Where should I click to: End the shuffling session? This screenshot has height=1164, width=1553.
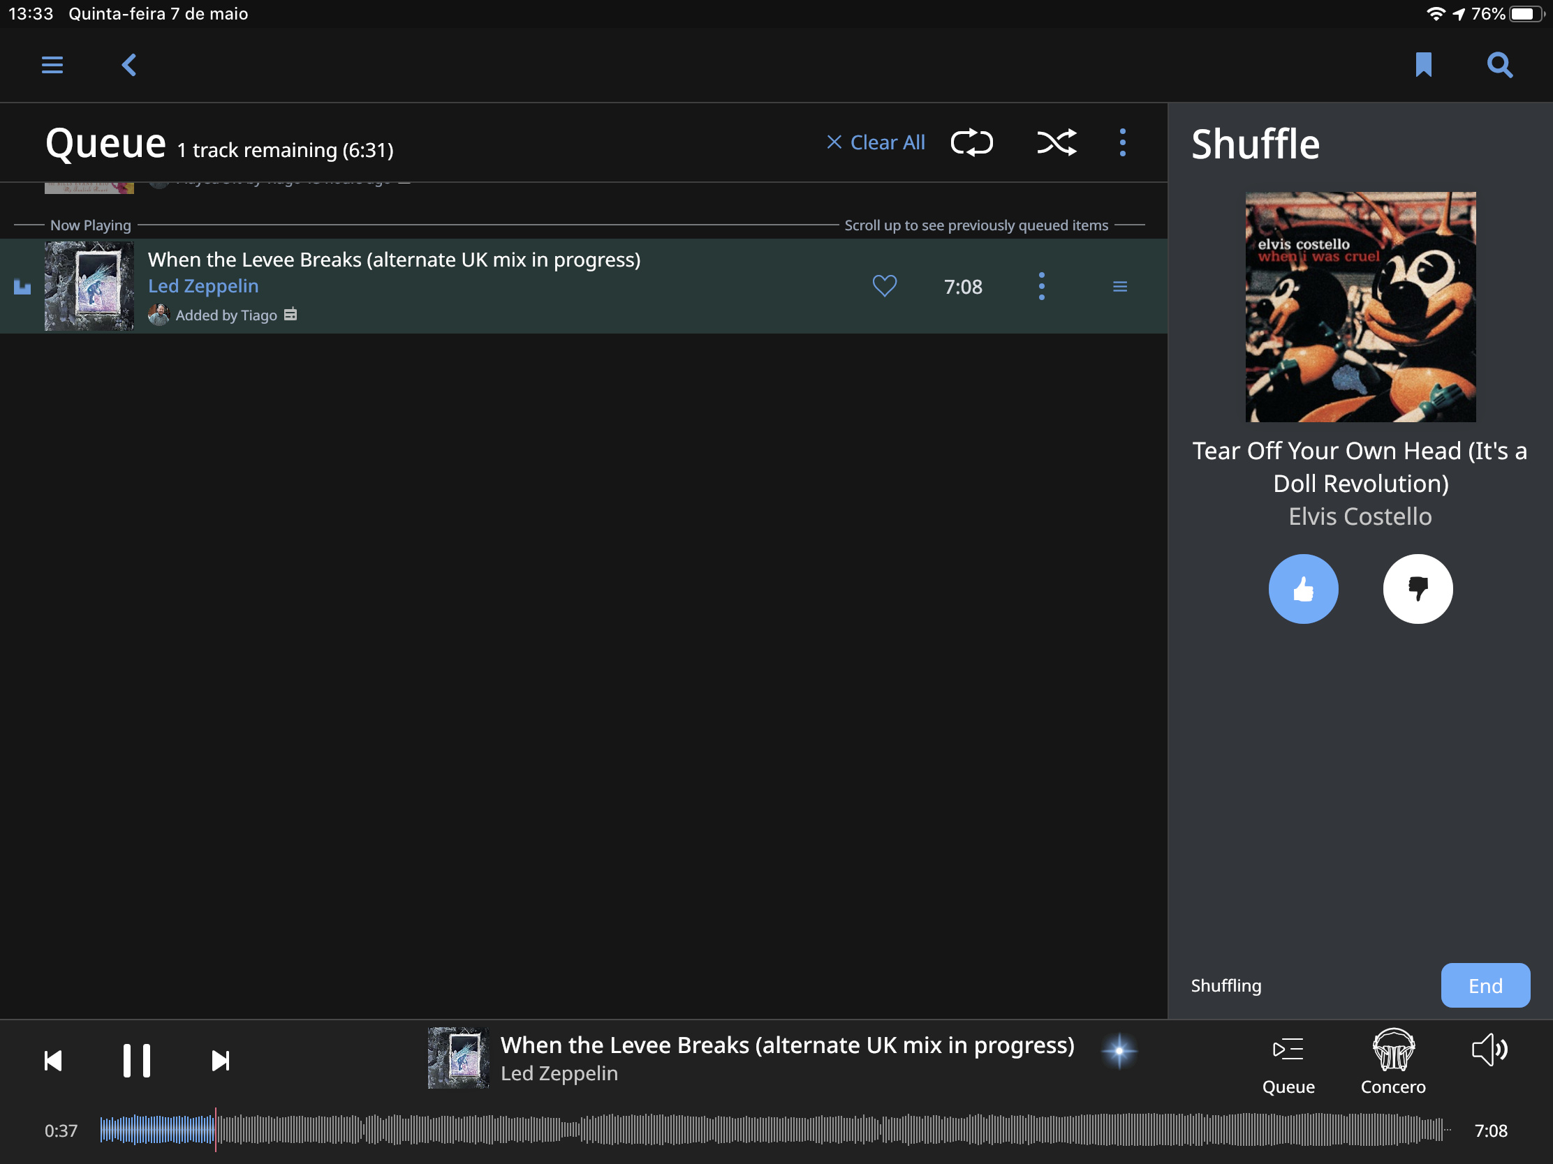coord(1485,985)
